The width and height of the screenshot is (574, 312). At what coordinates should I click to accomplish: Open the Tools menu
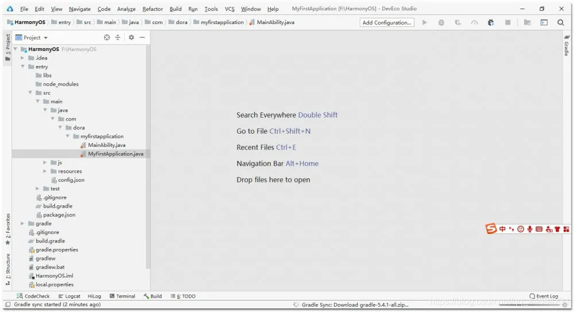(x=211, y=9)
